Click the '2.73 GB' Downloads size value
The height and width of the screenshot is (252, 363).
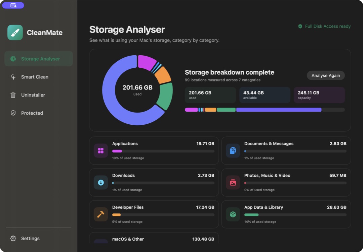pos(206,175)
